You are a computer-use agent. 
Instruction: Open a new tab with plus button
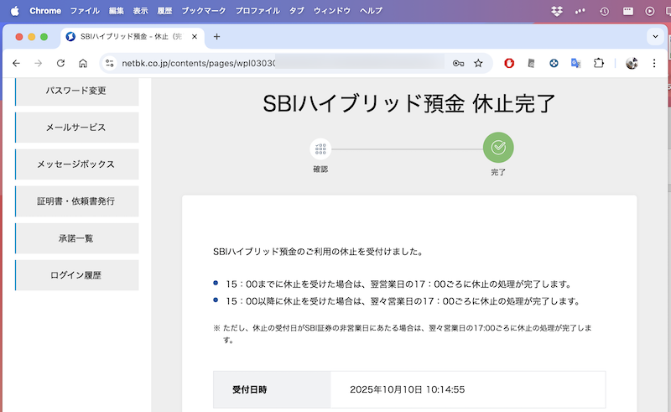click(x=216, y=36)
